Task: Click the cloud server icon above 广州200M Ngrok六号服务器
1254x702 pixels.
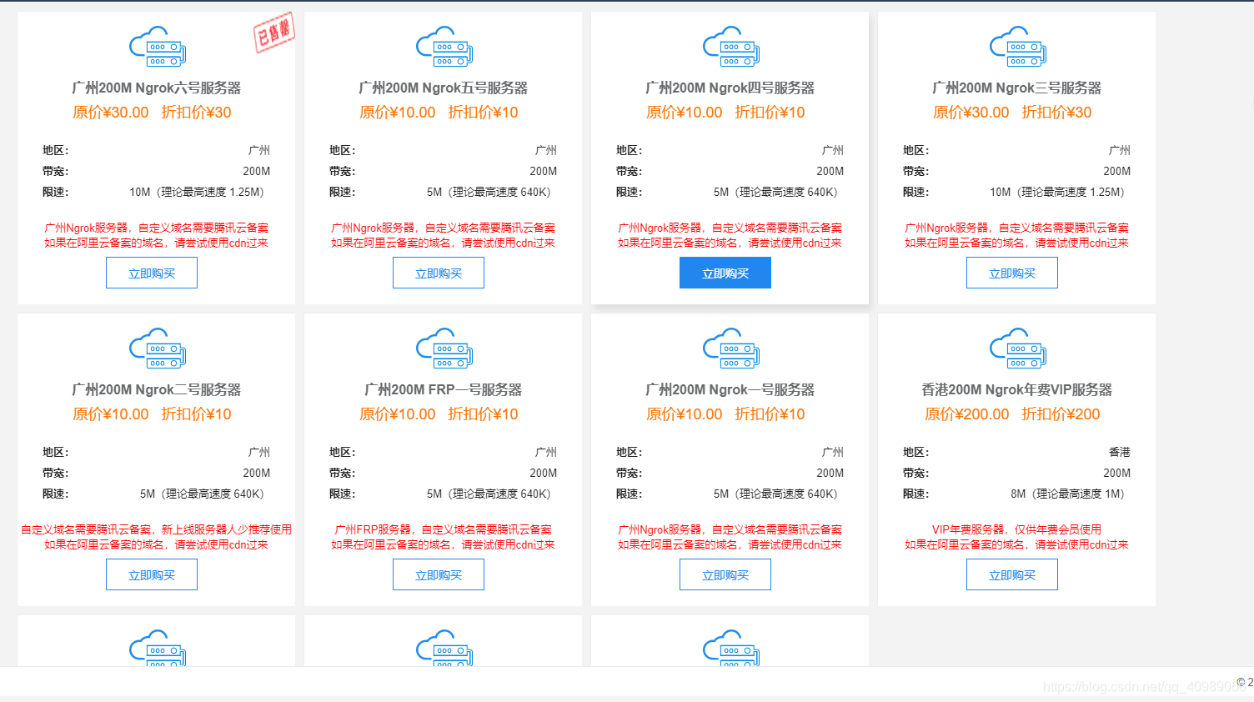Action: [157, 47]
